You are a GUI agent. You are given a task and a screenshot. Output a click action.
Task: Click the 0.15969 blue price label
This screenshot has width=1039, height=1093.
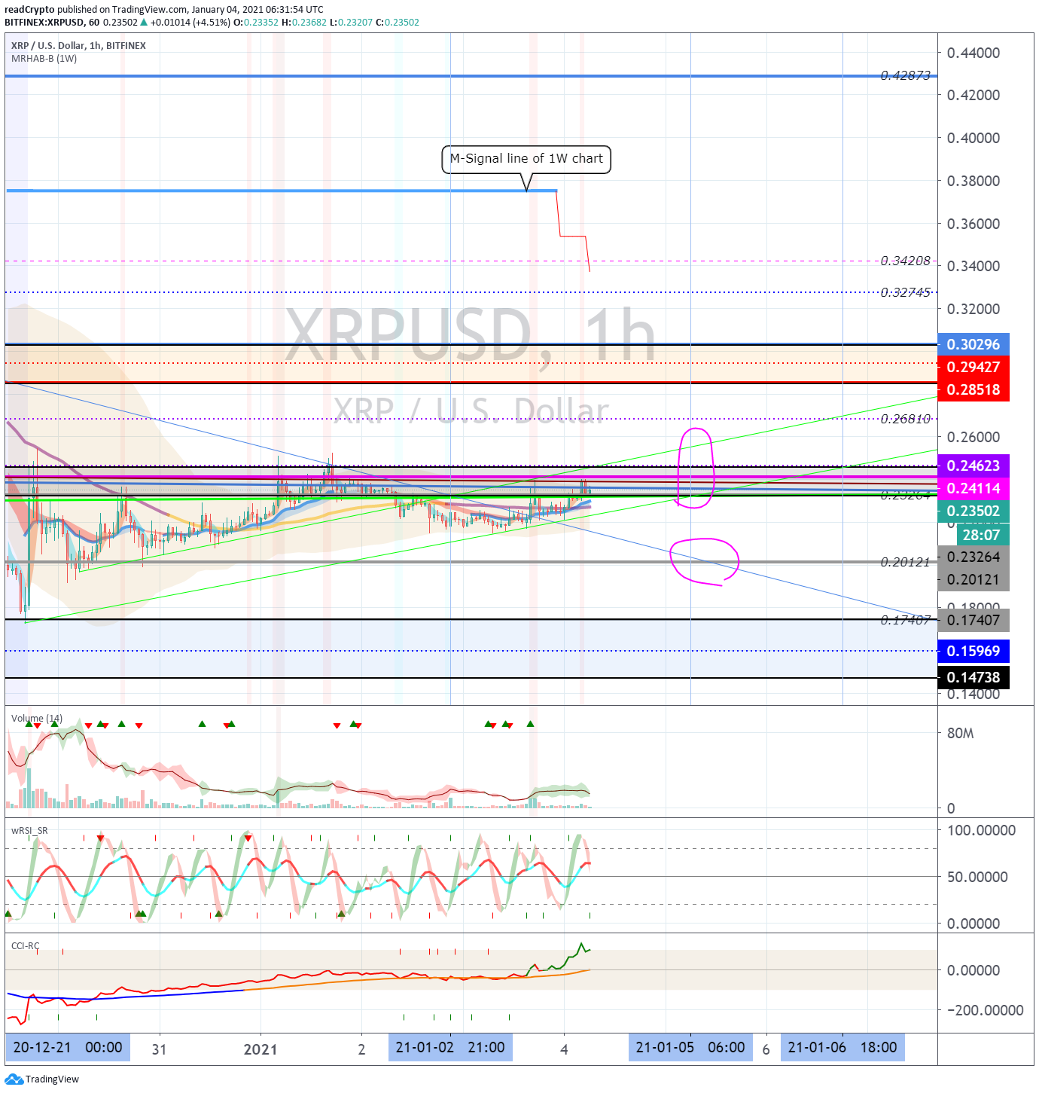973,651
